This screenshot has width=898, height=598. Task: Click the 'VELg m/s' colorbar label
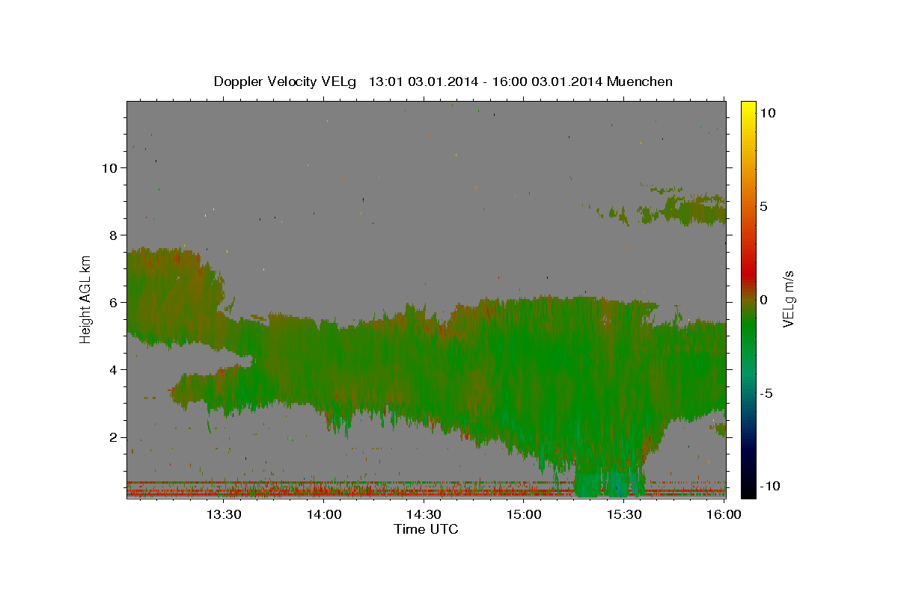coord(789,299)
